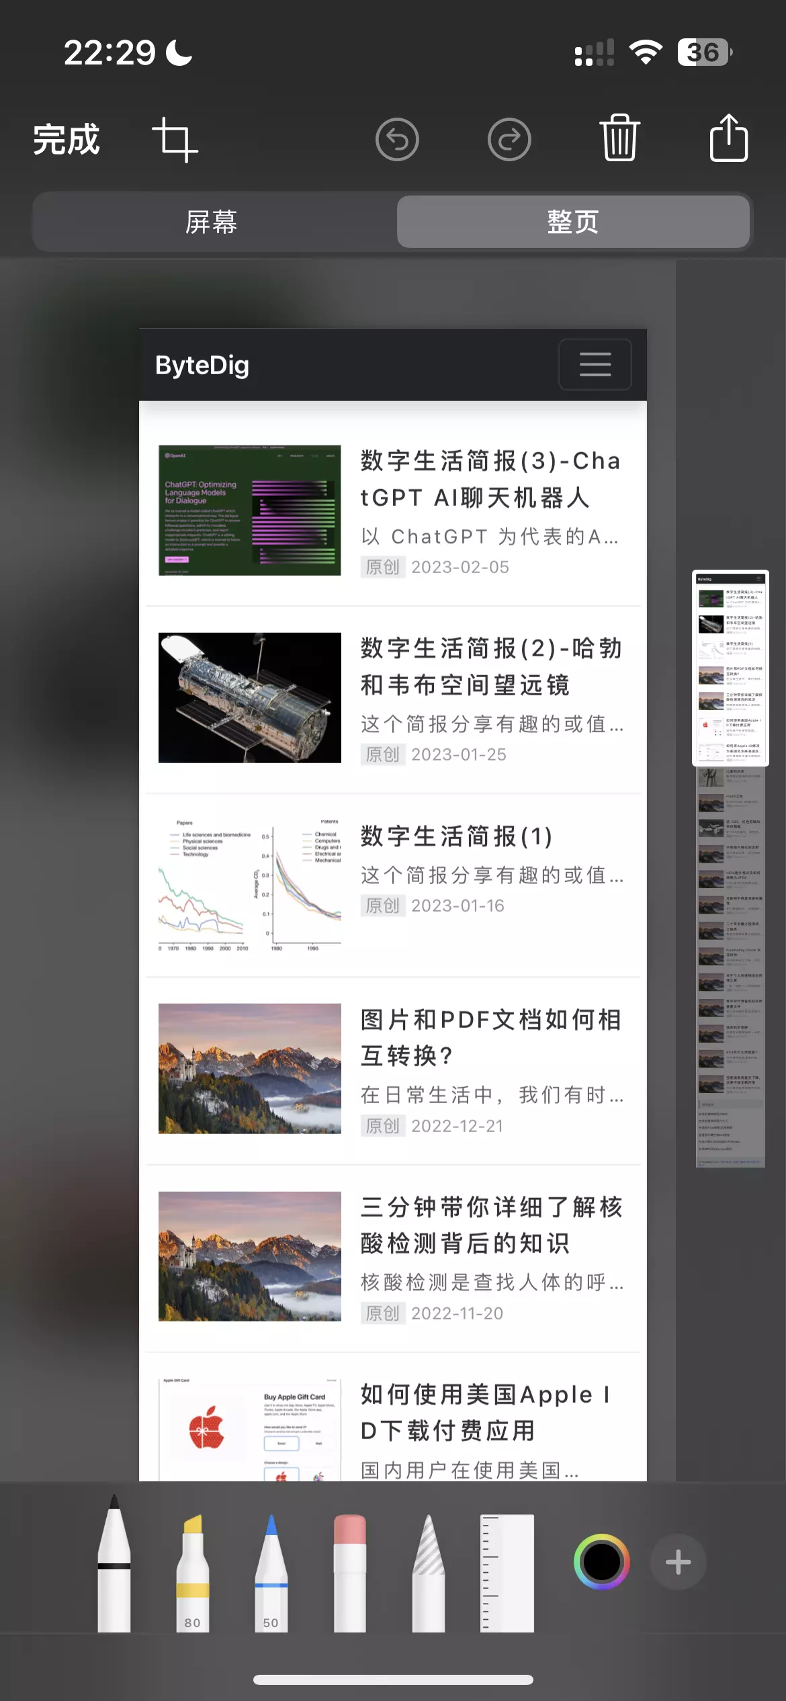This screenshot has height=1701, width=786.
Task: Click excerpt 核酸检测是查找人体的呼…
Action: (x=492, y=1282)
